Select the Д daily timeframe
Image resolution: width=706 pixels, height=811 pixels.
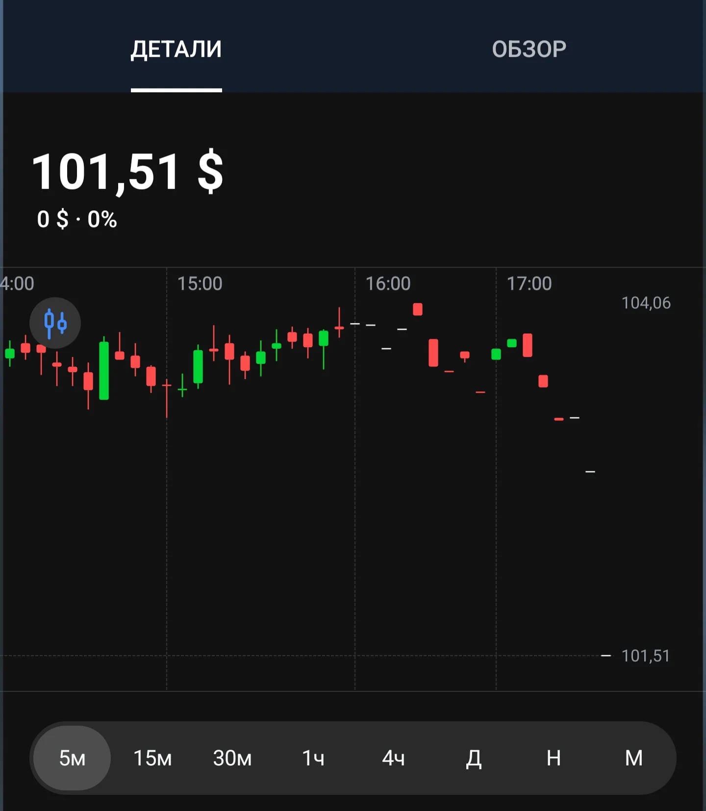click(x=474, y=759)
